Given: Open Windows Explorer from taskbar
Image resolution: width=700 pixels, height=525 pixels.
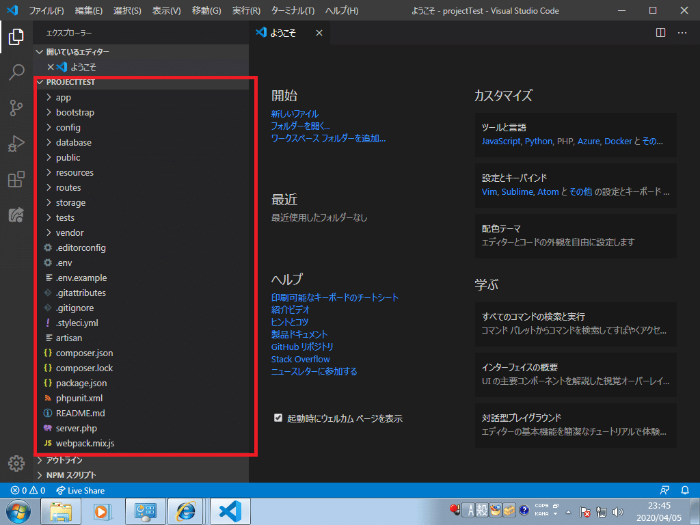Looking at the screenshot, I should click(x=61, y=511).
